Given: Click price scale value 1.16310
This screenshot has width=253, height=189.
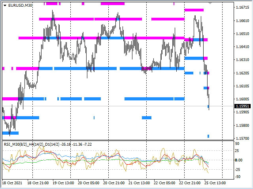Looking at the screenshot, I should 242,60.
